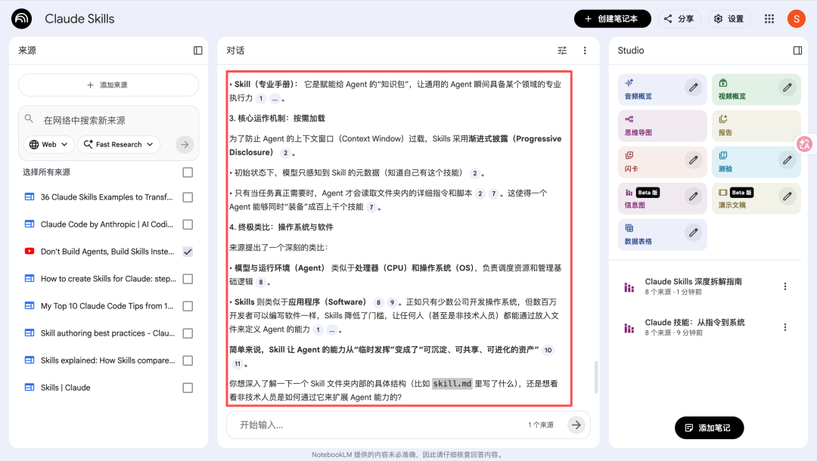The image size is (817, 461).
Task: Click 分享 share button
Action: click(x=679, y=19)
